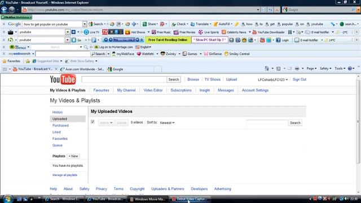Open the Add to dropdown

pos(106,123)
